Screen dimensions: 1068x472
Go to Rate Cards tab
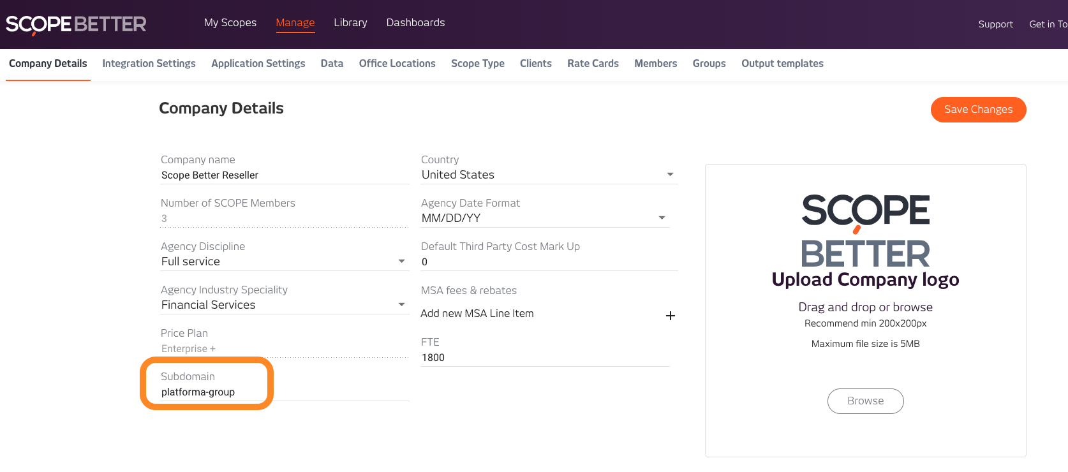(x=593, y=64)
